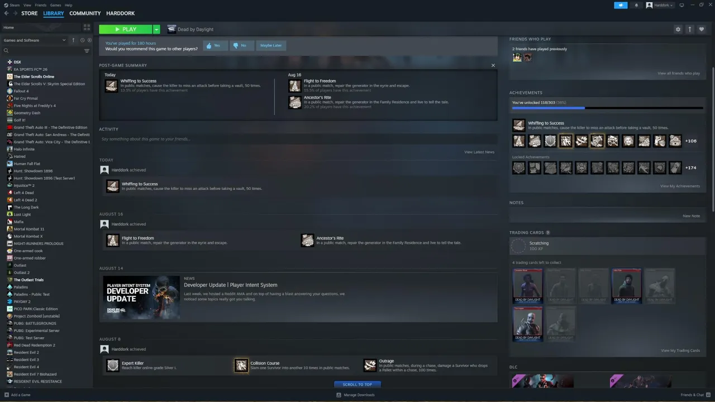Open the Outrage achievement icon in Activity
The image size is (715, 402).
click(x=370, y=365)
